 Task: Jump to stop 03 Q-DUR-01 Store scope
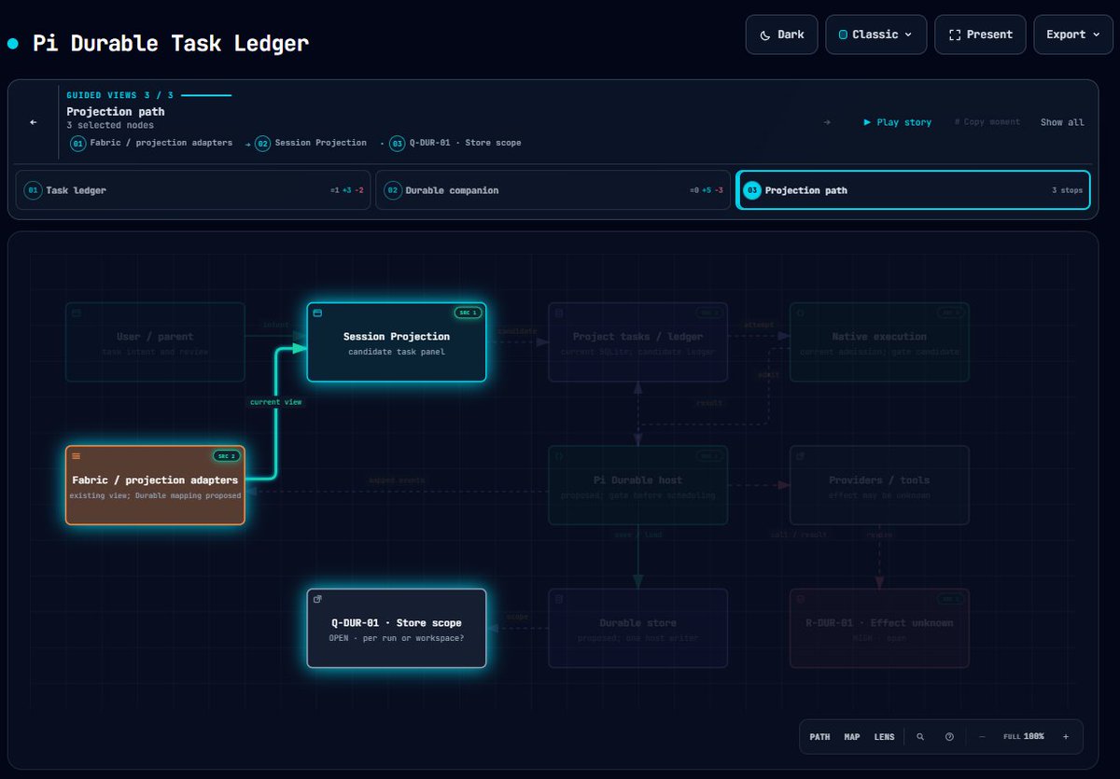pos(455,143)
